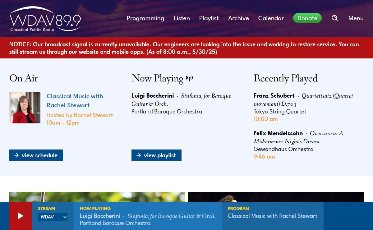
Task: Click the live broadcast signal icon
Action: click(189, 78)
